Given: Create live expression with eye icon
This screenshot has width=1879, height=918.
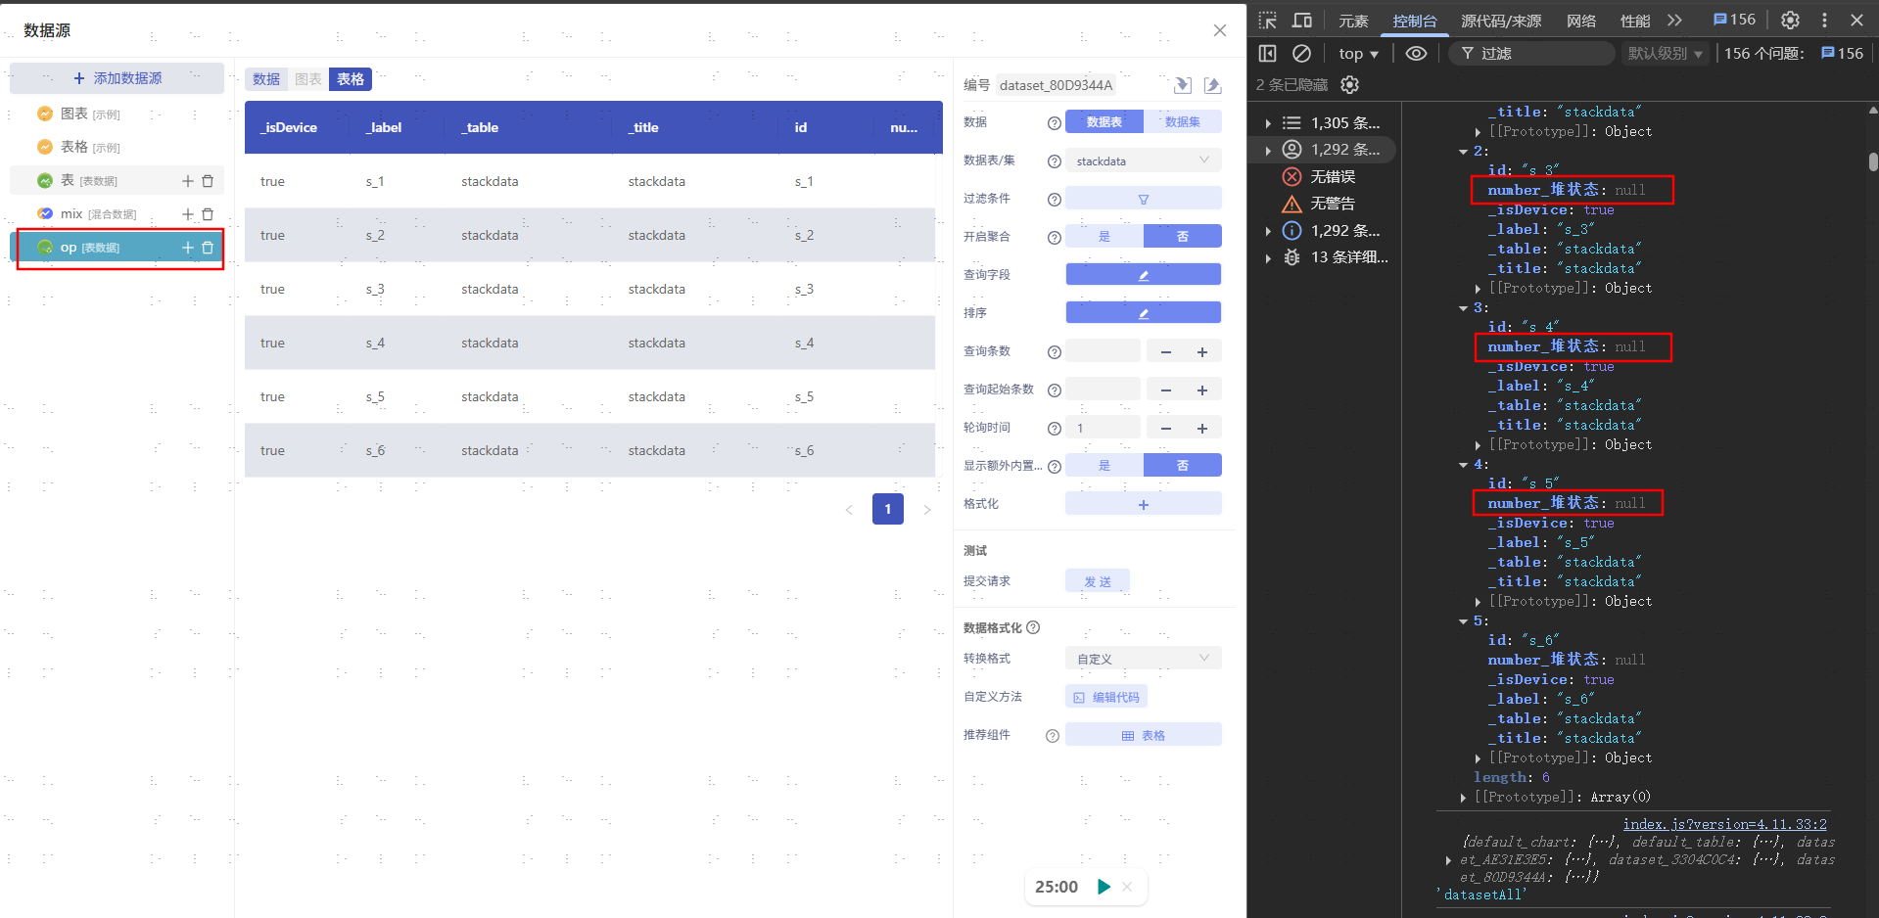Looking at the screenshot, I should pos(1416,54).
